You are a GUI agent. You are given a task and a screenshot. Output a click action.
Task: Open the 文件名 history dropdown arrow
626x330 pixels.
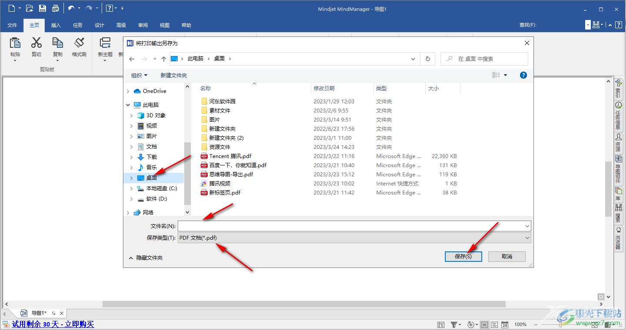coord(527,226)
